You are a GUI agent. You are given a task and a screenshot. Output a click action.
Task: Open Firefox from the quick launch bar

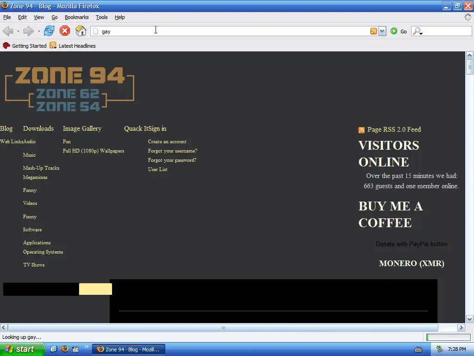point(65,349)
